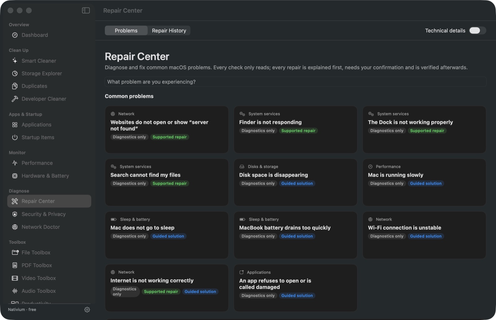Enable the Technical details switch
Screen dimensions: 496x320
pos(477,30)
